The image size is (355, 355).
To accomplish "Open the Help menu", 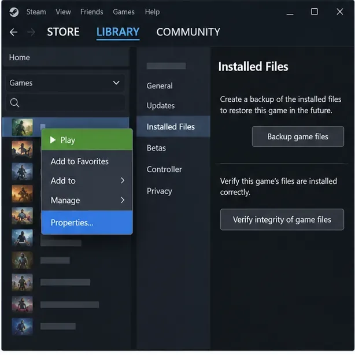I will (152, 12).
